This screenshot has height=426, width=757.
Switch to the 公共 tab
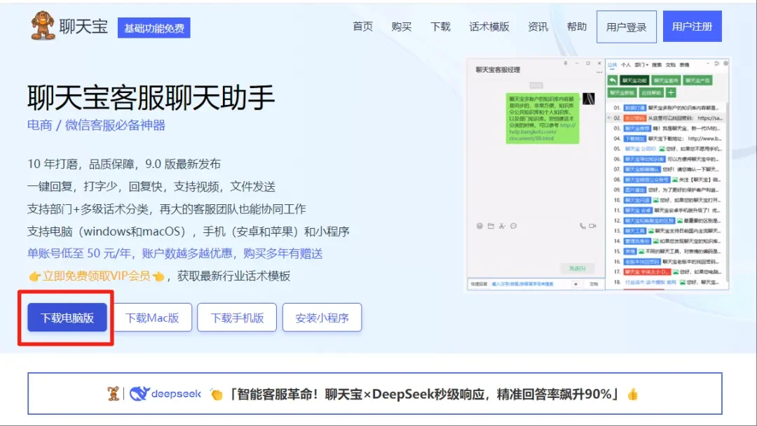612,64
